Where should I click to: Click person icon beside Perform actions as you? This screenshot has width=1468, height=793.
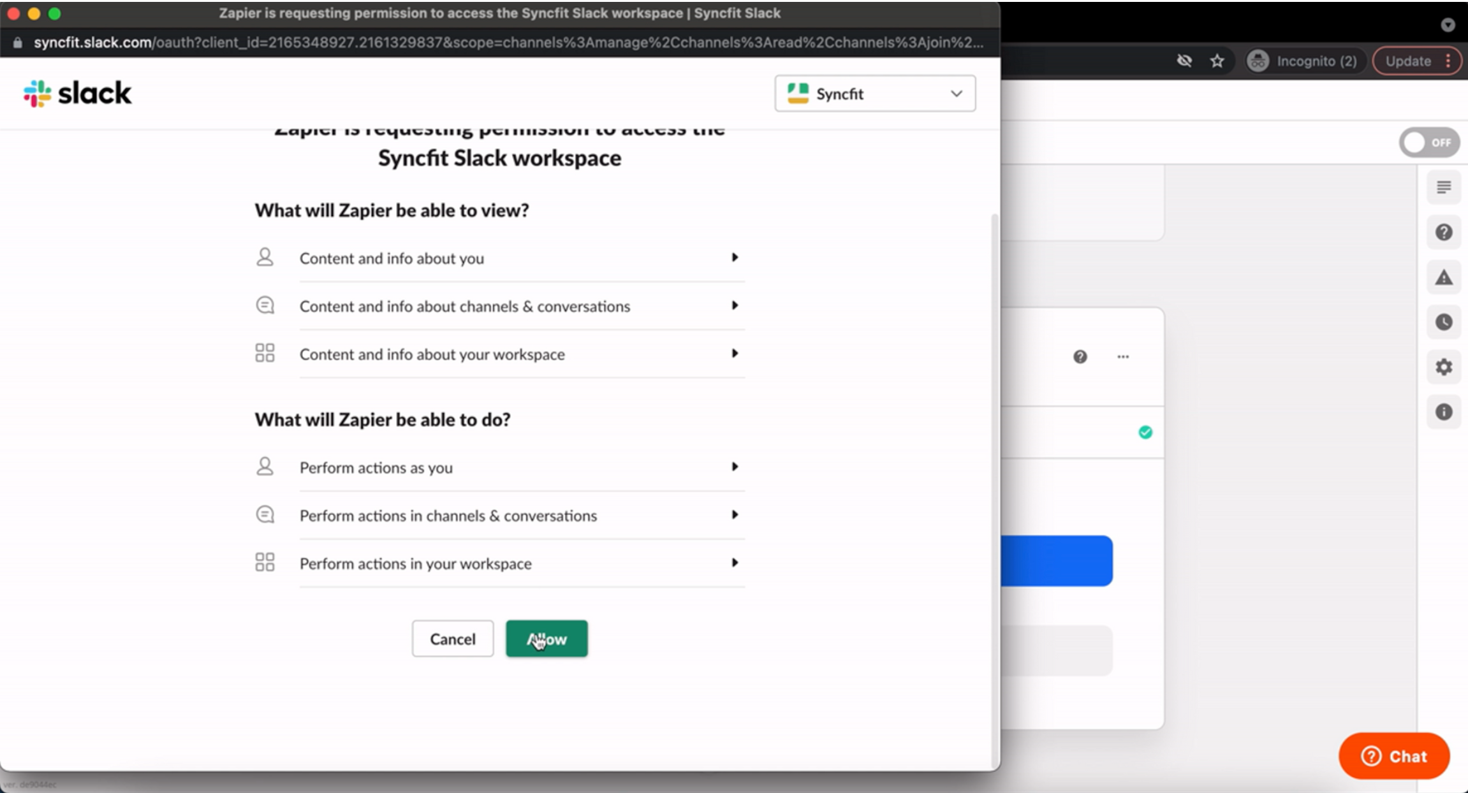click(x=265, y=467)
